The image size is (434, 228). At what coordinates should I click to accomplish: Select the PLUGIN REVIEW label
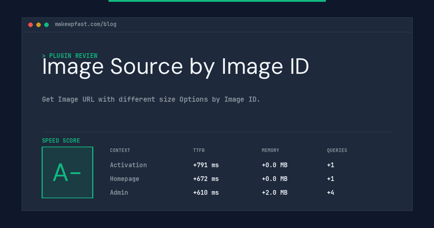(70, 56)
